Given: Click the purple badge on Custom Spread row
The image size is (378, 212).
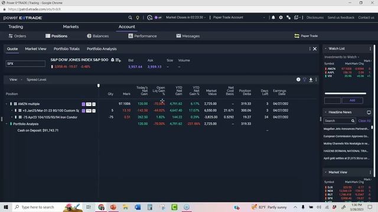Looking at the screenshot, I should tap(83, 111).
